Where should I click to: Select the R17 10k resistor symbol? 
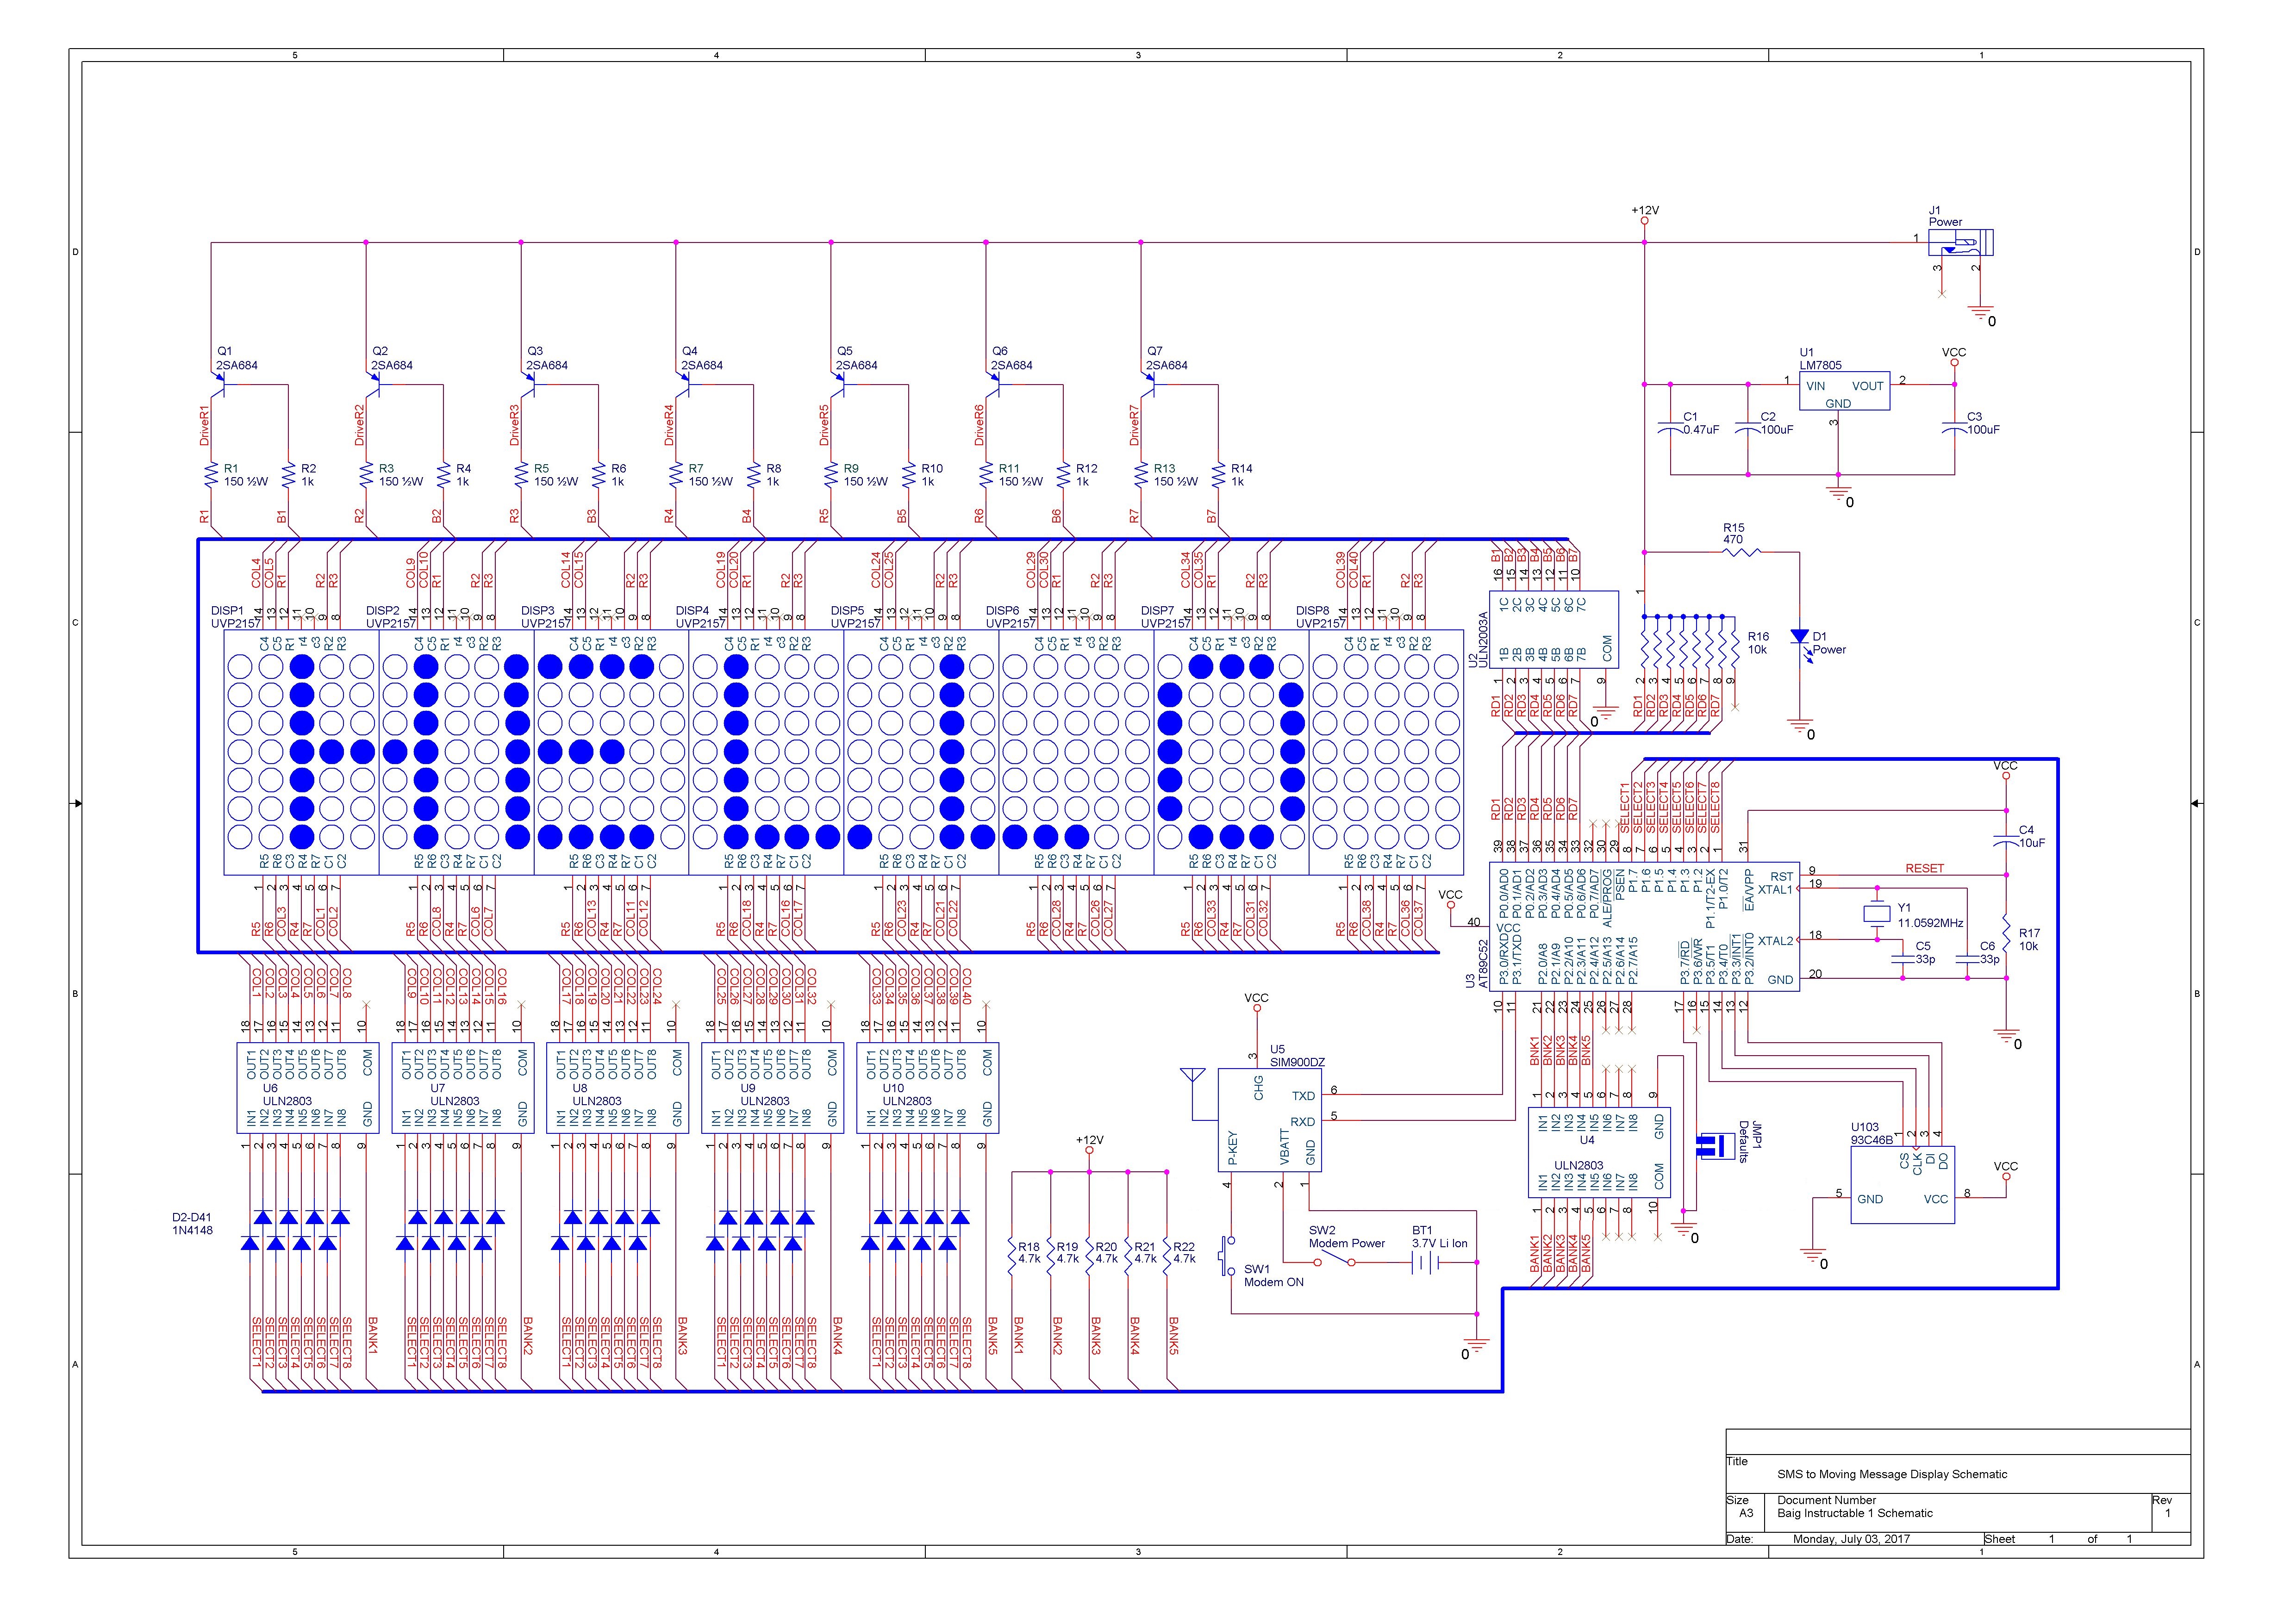point(2006,933)
